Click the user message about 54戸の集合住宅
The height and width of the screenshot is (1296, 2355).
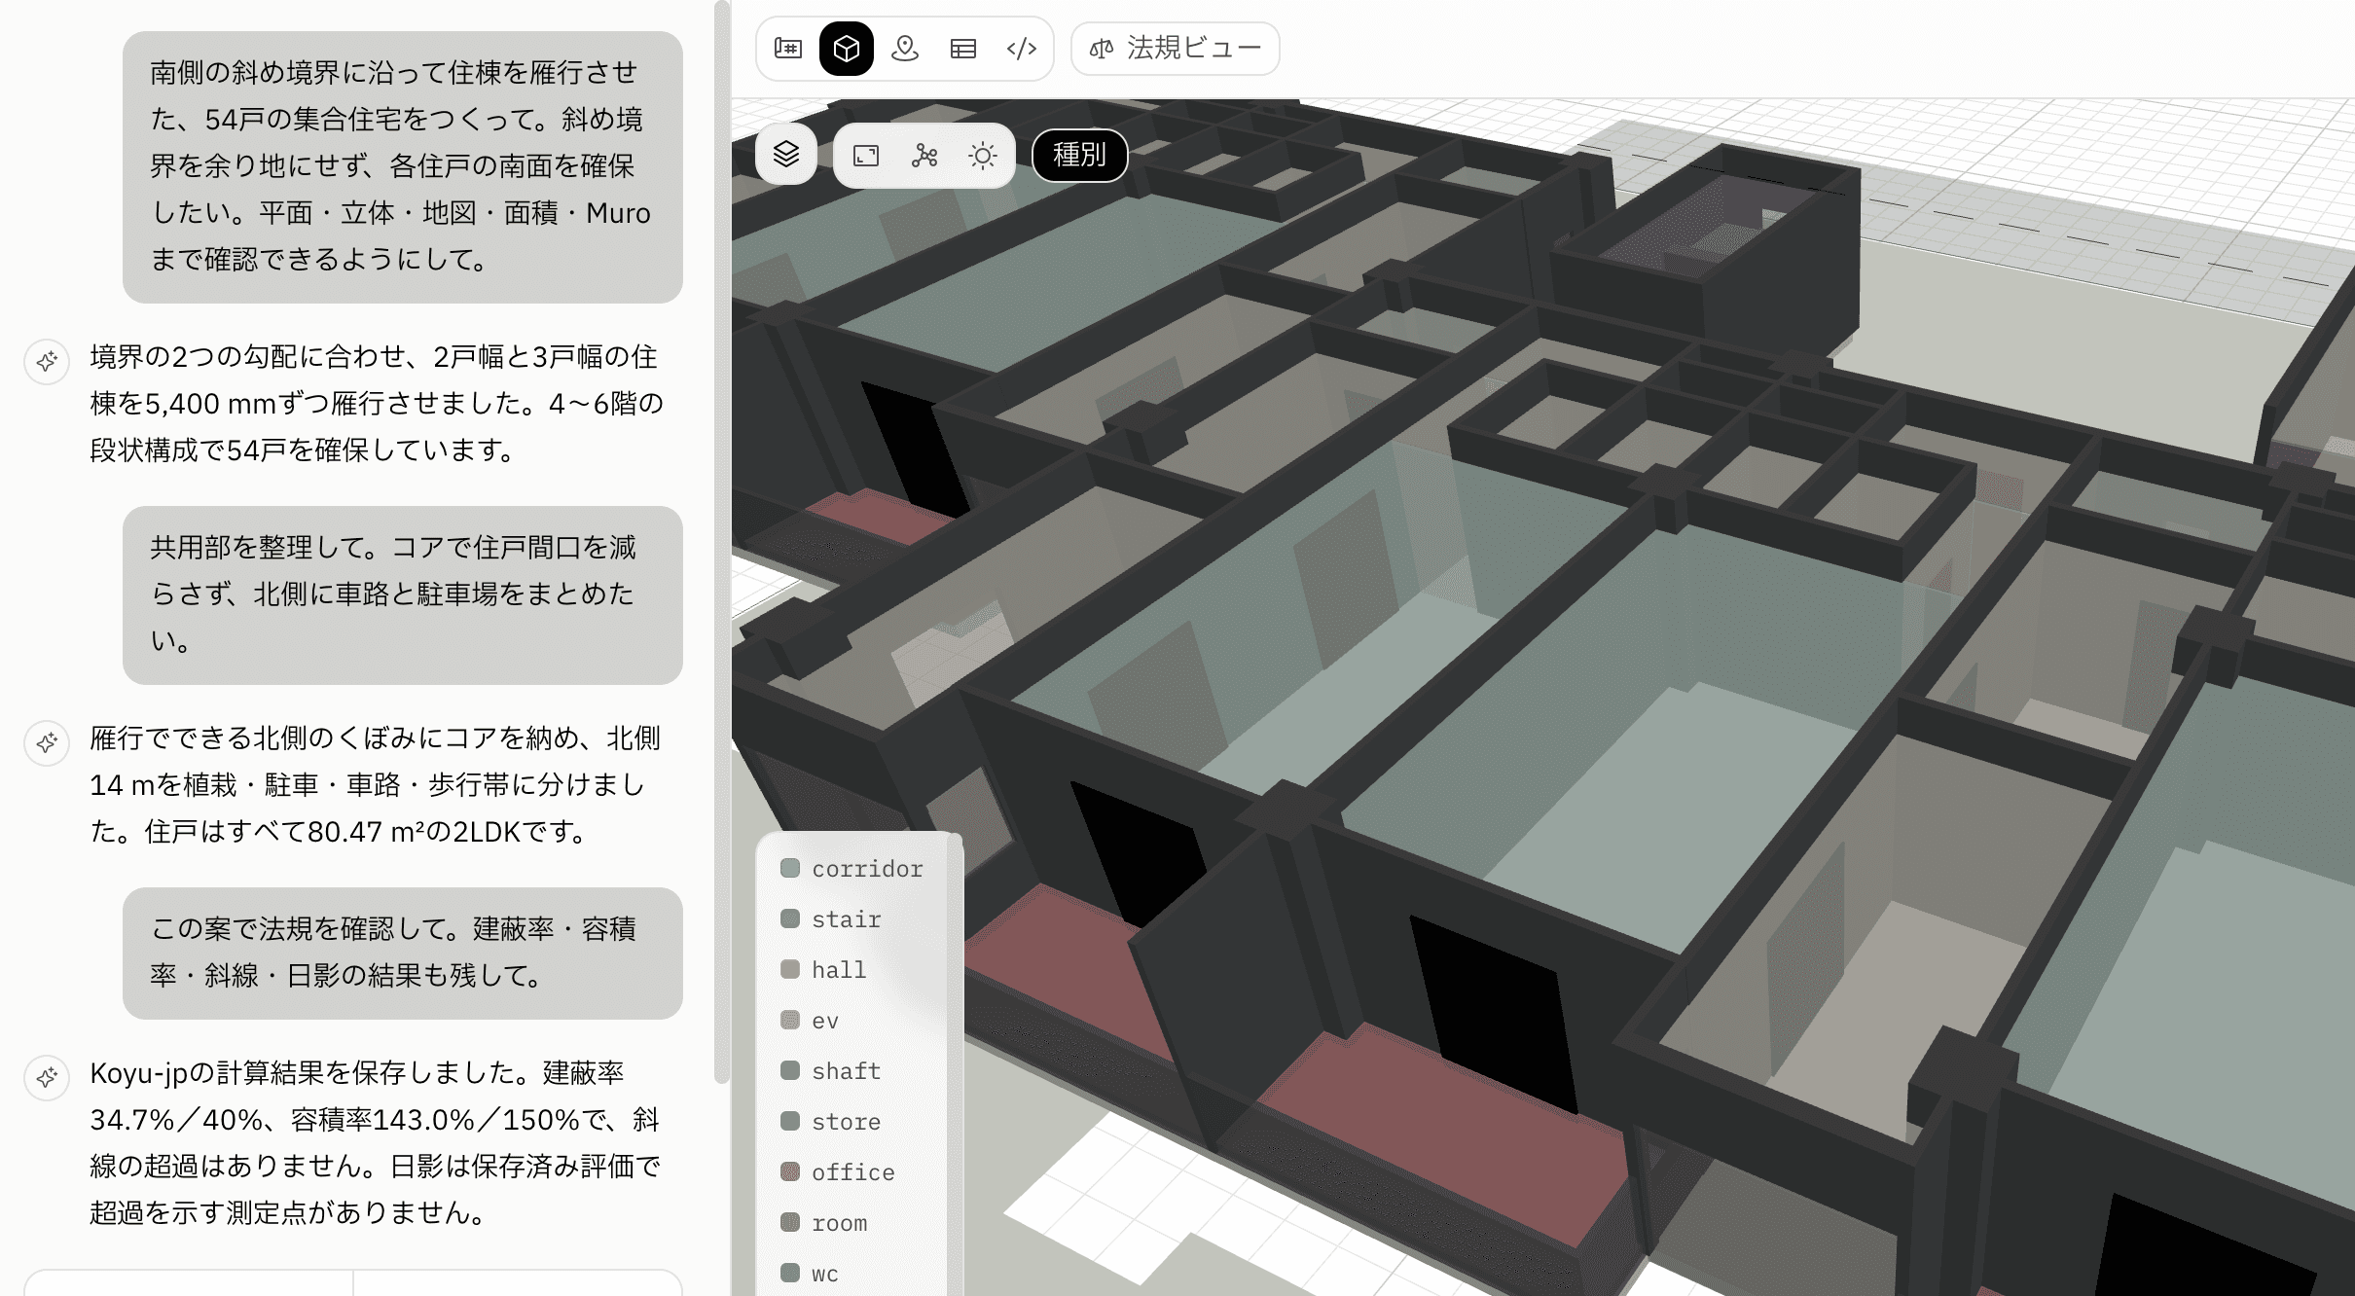pos(403,166)
